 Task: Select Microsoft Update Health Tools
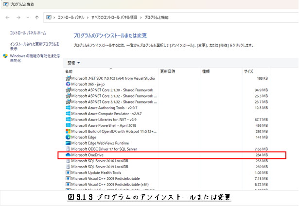[96, 173]
